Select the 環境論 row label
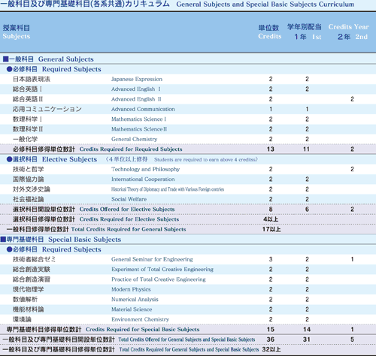This screenshot has height=356, width=376. 22,319
